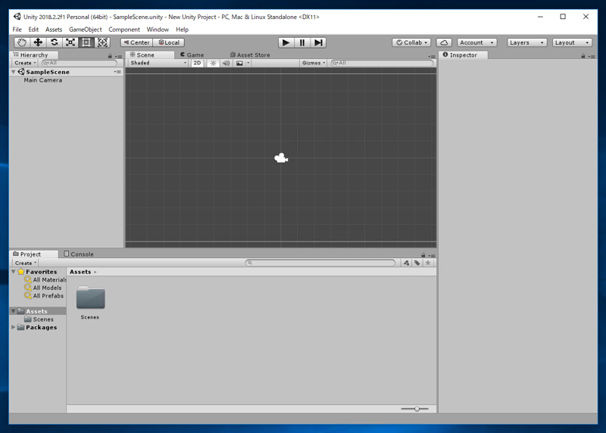Open the Edit menu

33,30
